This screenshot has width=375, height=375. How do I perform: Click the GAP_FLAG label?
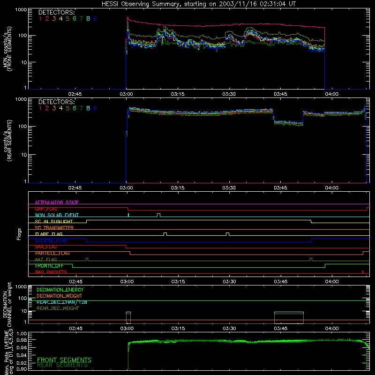[46, 209]
